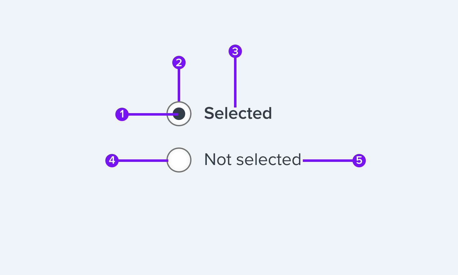This screenshot has width=458, height=275.
Task: Click the word "Not" in the second label
Action: point(218,159)
